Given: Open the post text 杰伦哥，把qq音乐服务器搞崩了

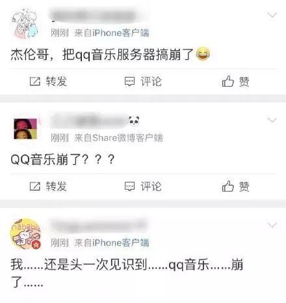Looking at the screenshot, I should click(102, 54).
